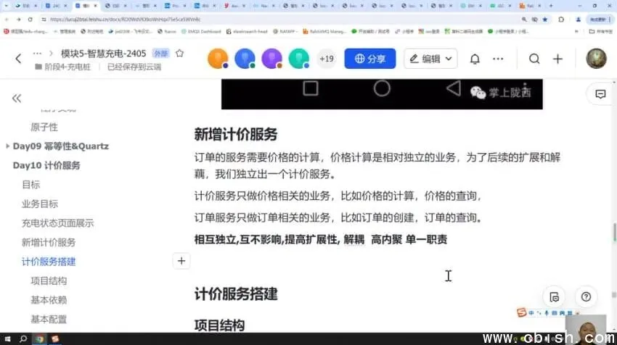
Task: Open the floating document tools button left of help
Action: point(555,297)
